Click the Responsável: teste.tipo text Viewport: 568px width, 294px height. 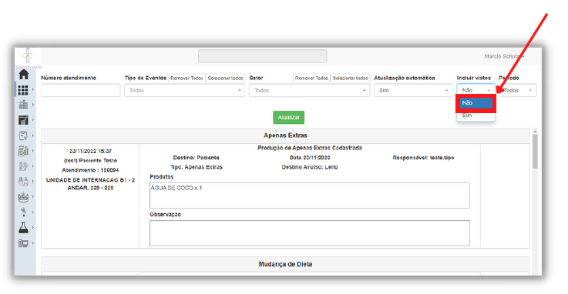coord(423,158)
